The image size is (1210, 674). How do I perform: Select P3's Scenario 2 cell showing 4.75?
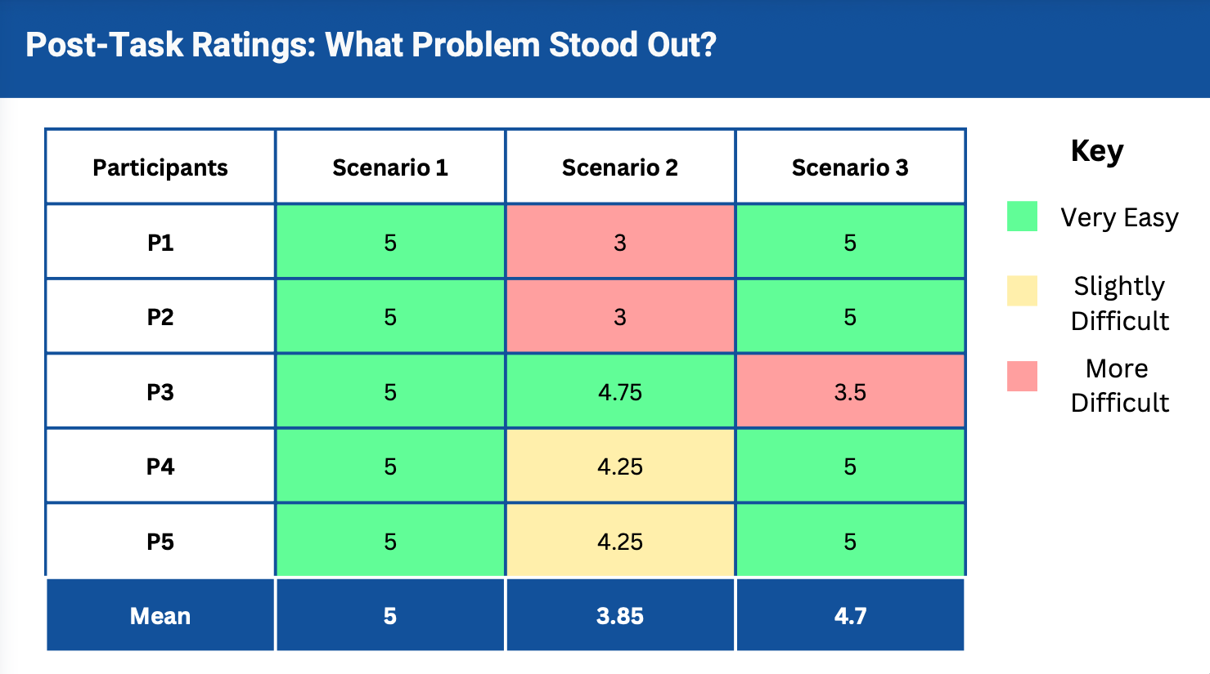(620, 392)
